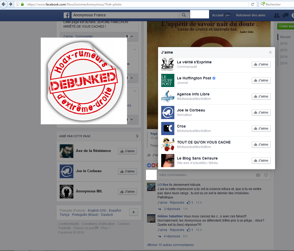Click Répondre under LO Ren's comment
The width and height of the screenshot is (294, 251).
(177, 202)
